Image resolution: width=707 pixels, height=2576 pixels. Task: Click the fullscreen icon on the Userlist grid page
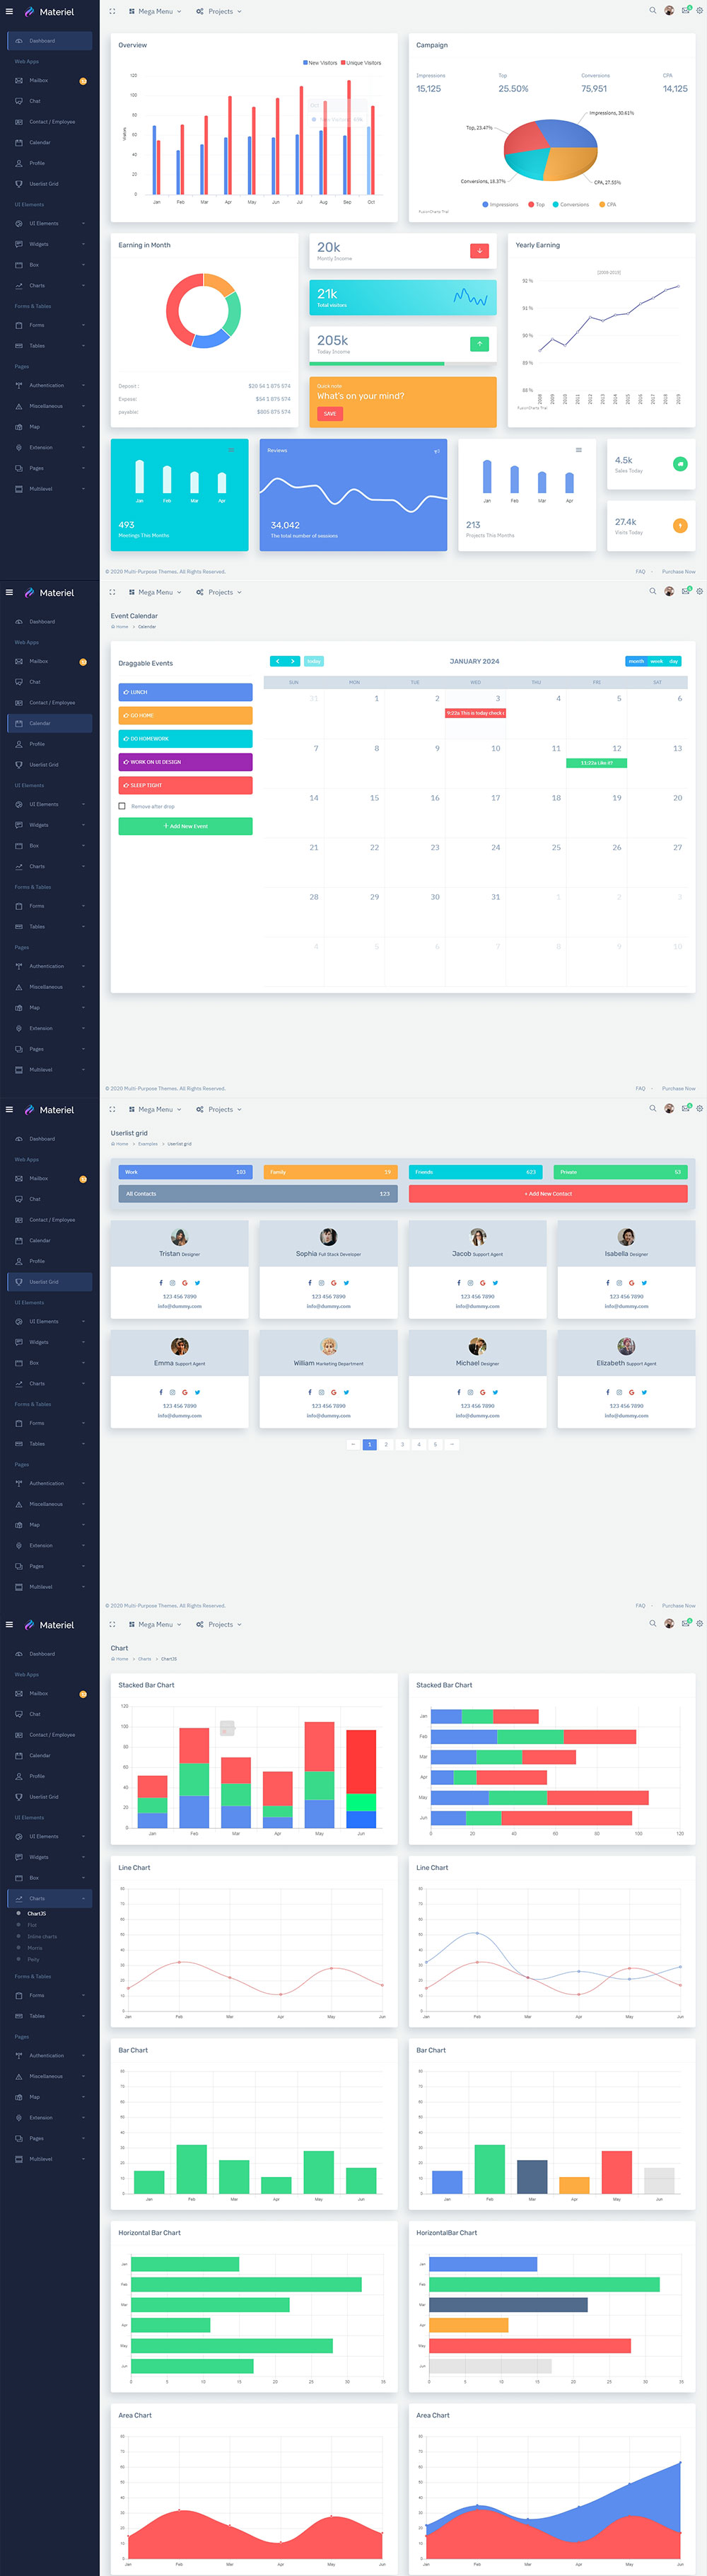pyautogui.click(x=112, y=1109)
